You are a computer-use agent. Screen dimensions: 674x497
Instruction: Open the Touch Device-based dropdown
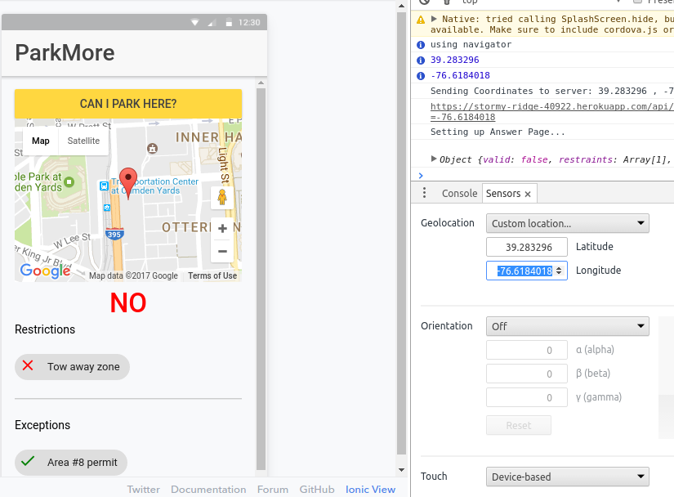[568, 477]
